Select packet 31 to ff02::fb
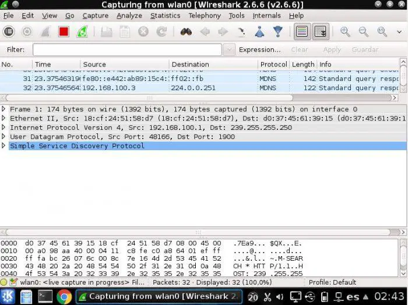This screenshot has width=408, height=305. [x=199, y=79]
